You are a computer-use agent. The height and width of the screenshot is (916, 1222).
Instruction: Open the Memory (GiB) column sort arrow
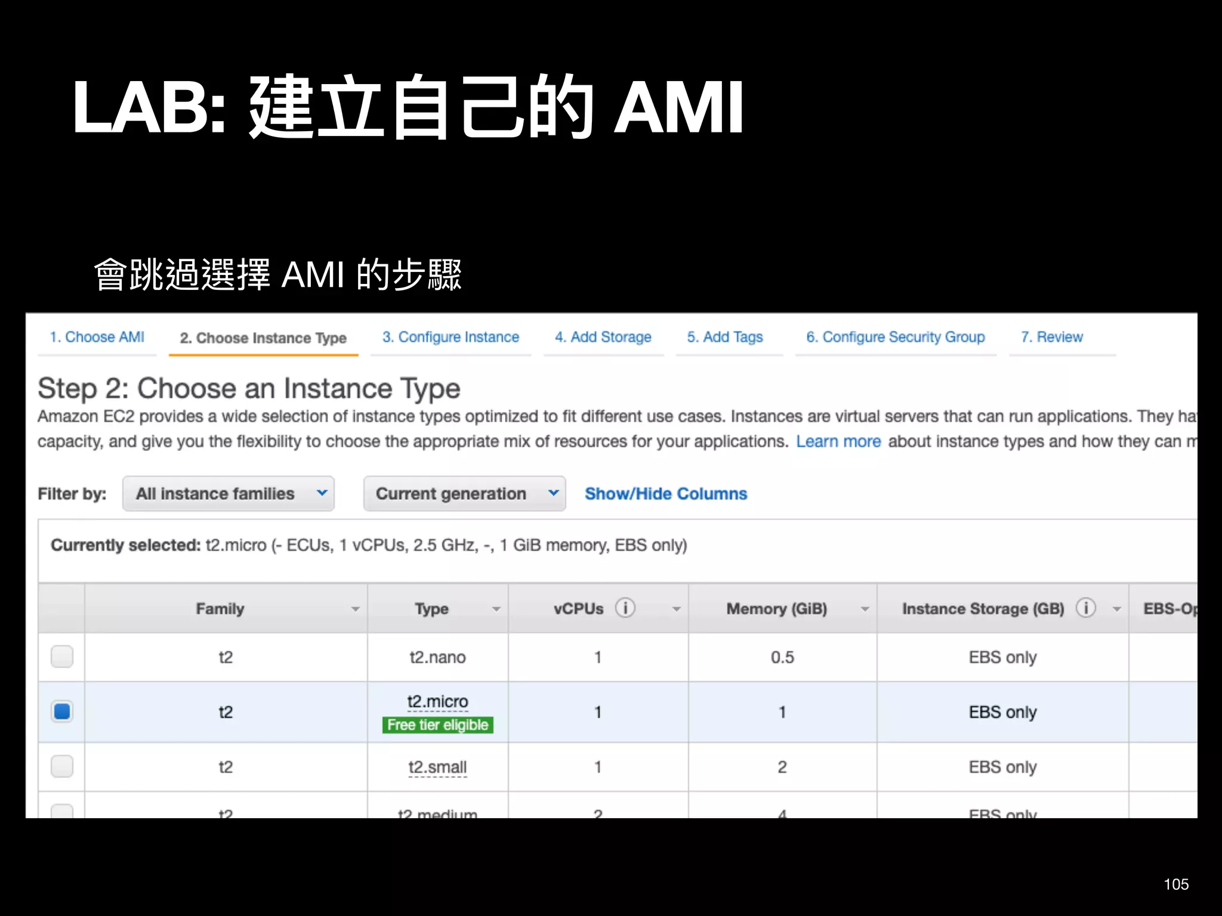865,609
